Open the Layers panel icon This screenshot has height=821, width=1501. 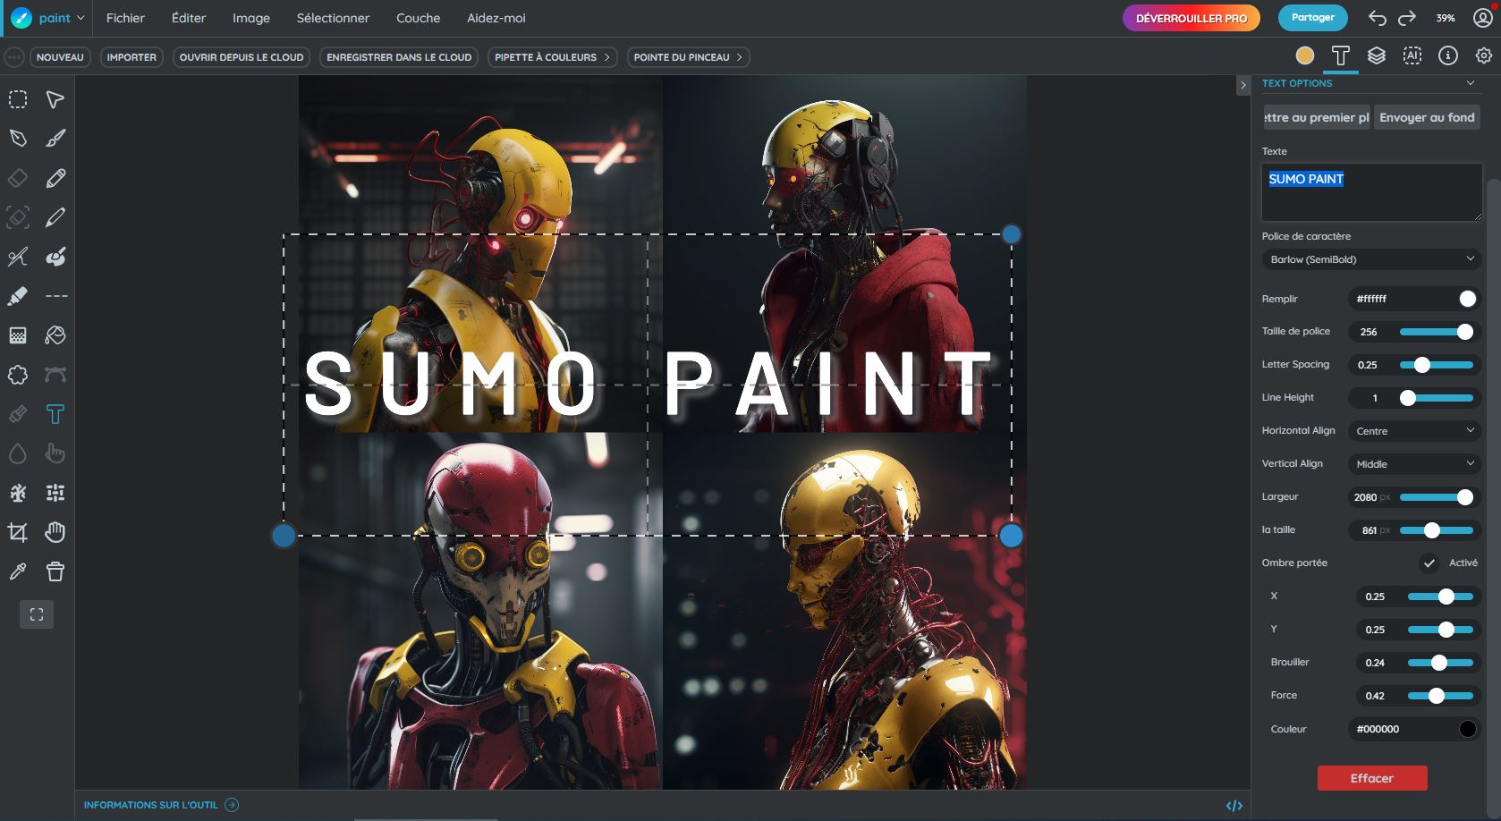tap(1377, 55)
